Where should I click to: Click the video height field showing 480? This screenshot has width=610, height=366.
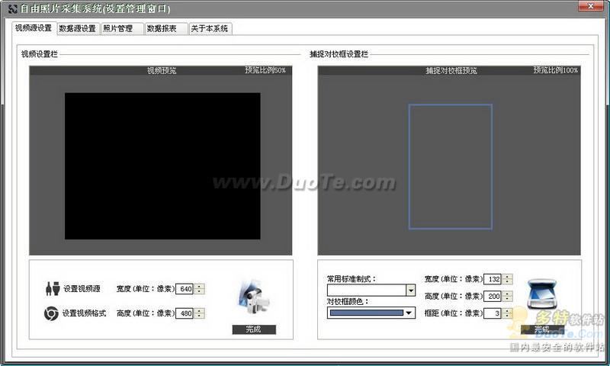(x=185, y=313)
